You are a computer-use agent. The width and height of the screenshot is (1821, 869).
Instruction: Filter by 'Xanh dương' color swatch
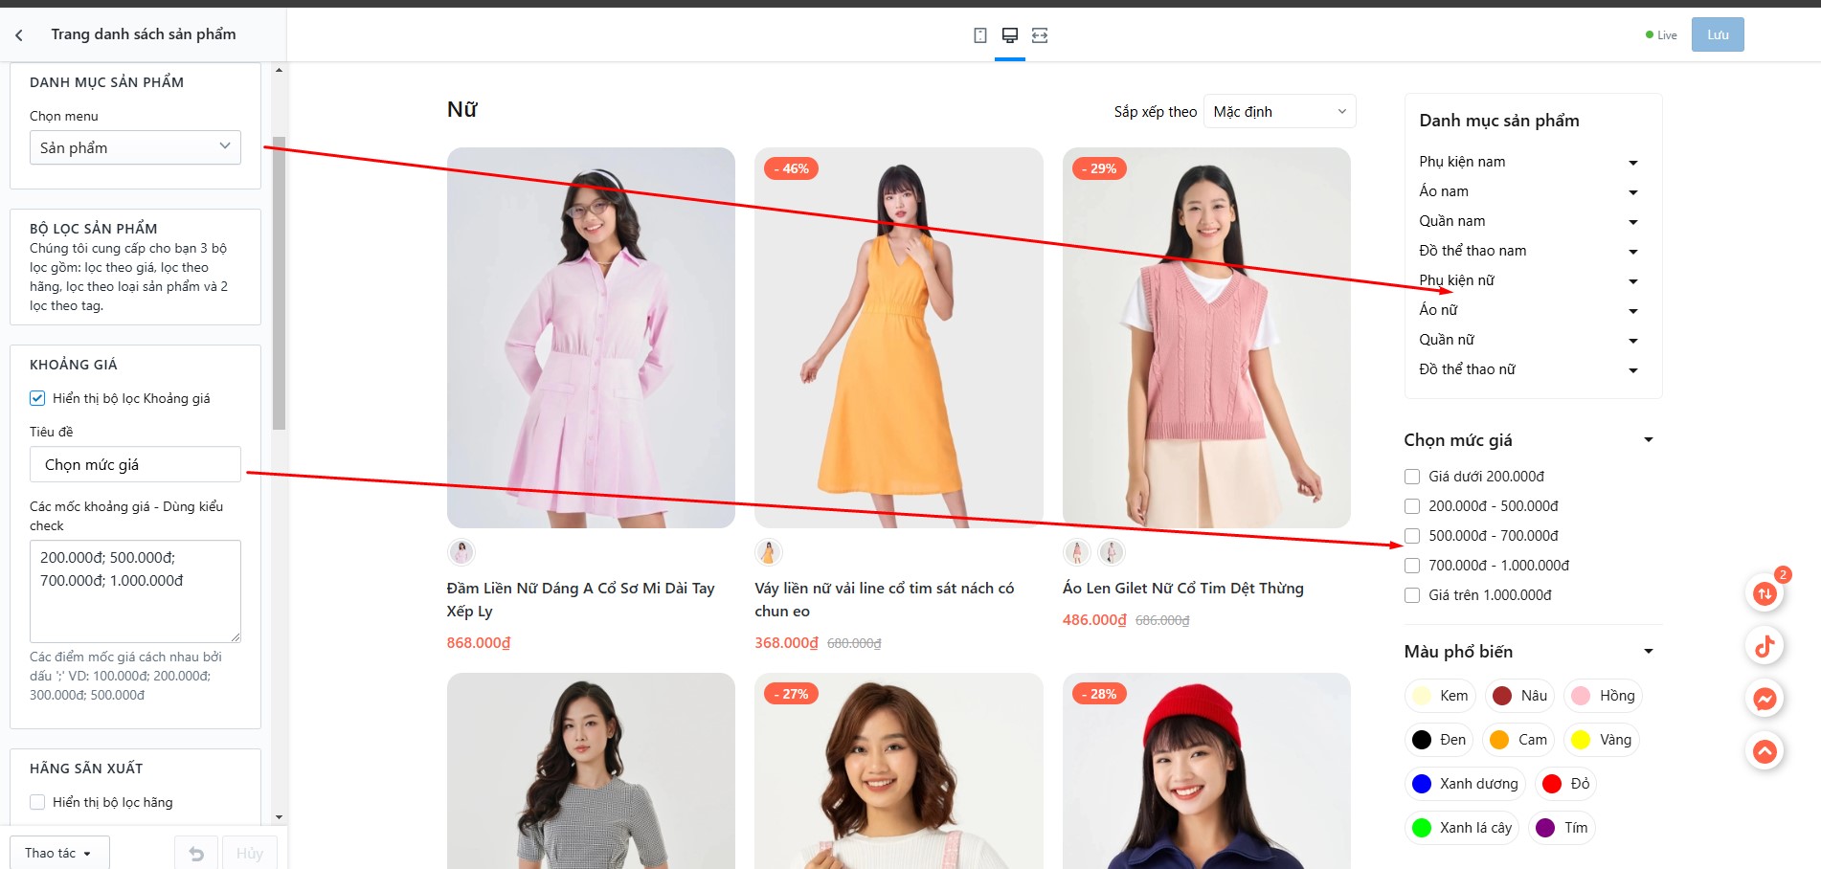pyautogui.click(x=1466, y=784)
